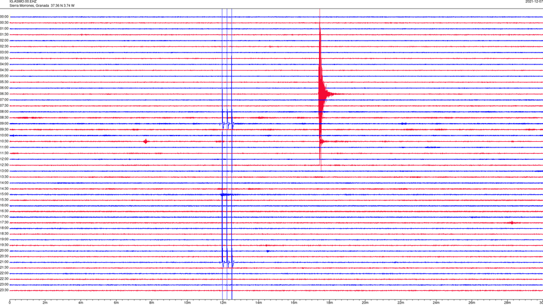Click the "06:30" trace time label
Viewport: 543px width, 305px height.
point(4,94)
